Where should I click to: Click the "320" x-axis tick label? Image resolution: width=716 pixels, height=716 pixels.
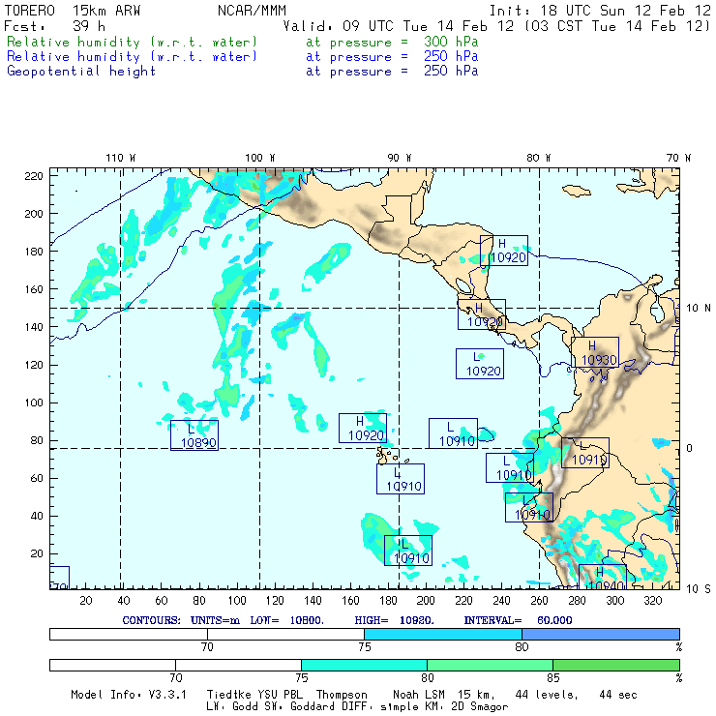tap(652, 601)
